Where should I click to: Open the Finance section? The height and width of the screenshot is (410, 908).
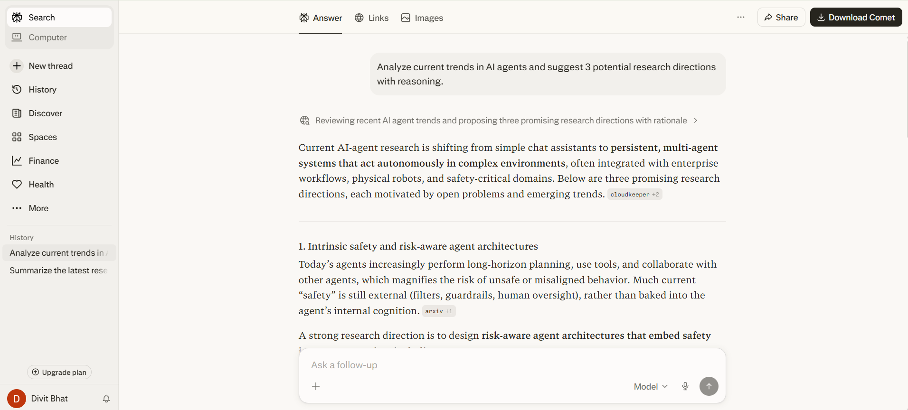coord(43,160)
